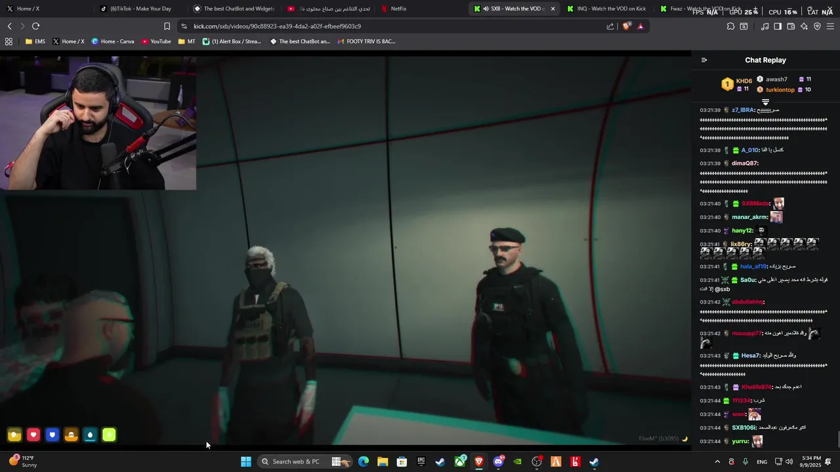
Task: Click chat username z7_IBRA
Action: coord(743,110)
